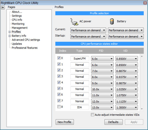
Task: Uncheck performance state index 1
Action: point(59,64)
